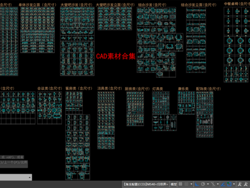This screenshot has height=188, width=250.
Task: Expand polar tracking angle dropdown arrow
Action: (208, 184)
